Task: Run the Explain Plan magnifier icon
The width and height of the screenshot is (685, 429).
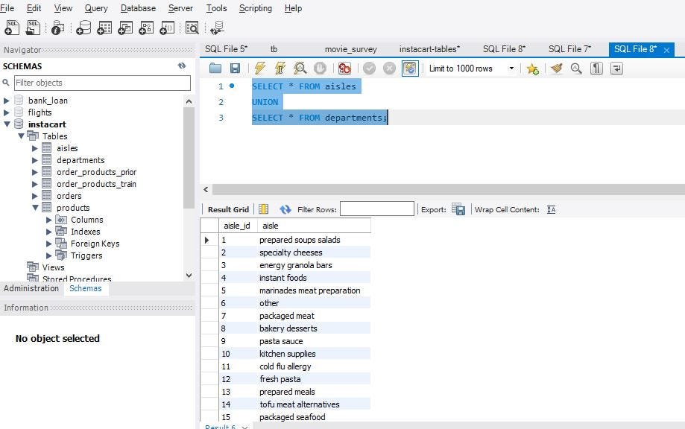Action: (x=299, y=68)
